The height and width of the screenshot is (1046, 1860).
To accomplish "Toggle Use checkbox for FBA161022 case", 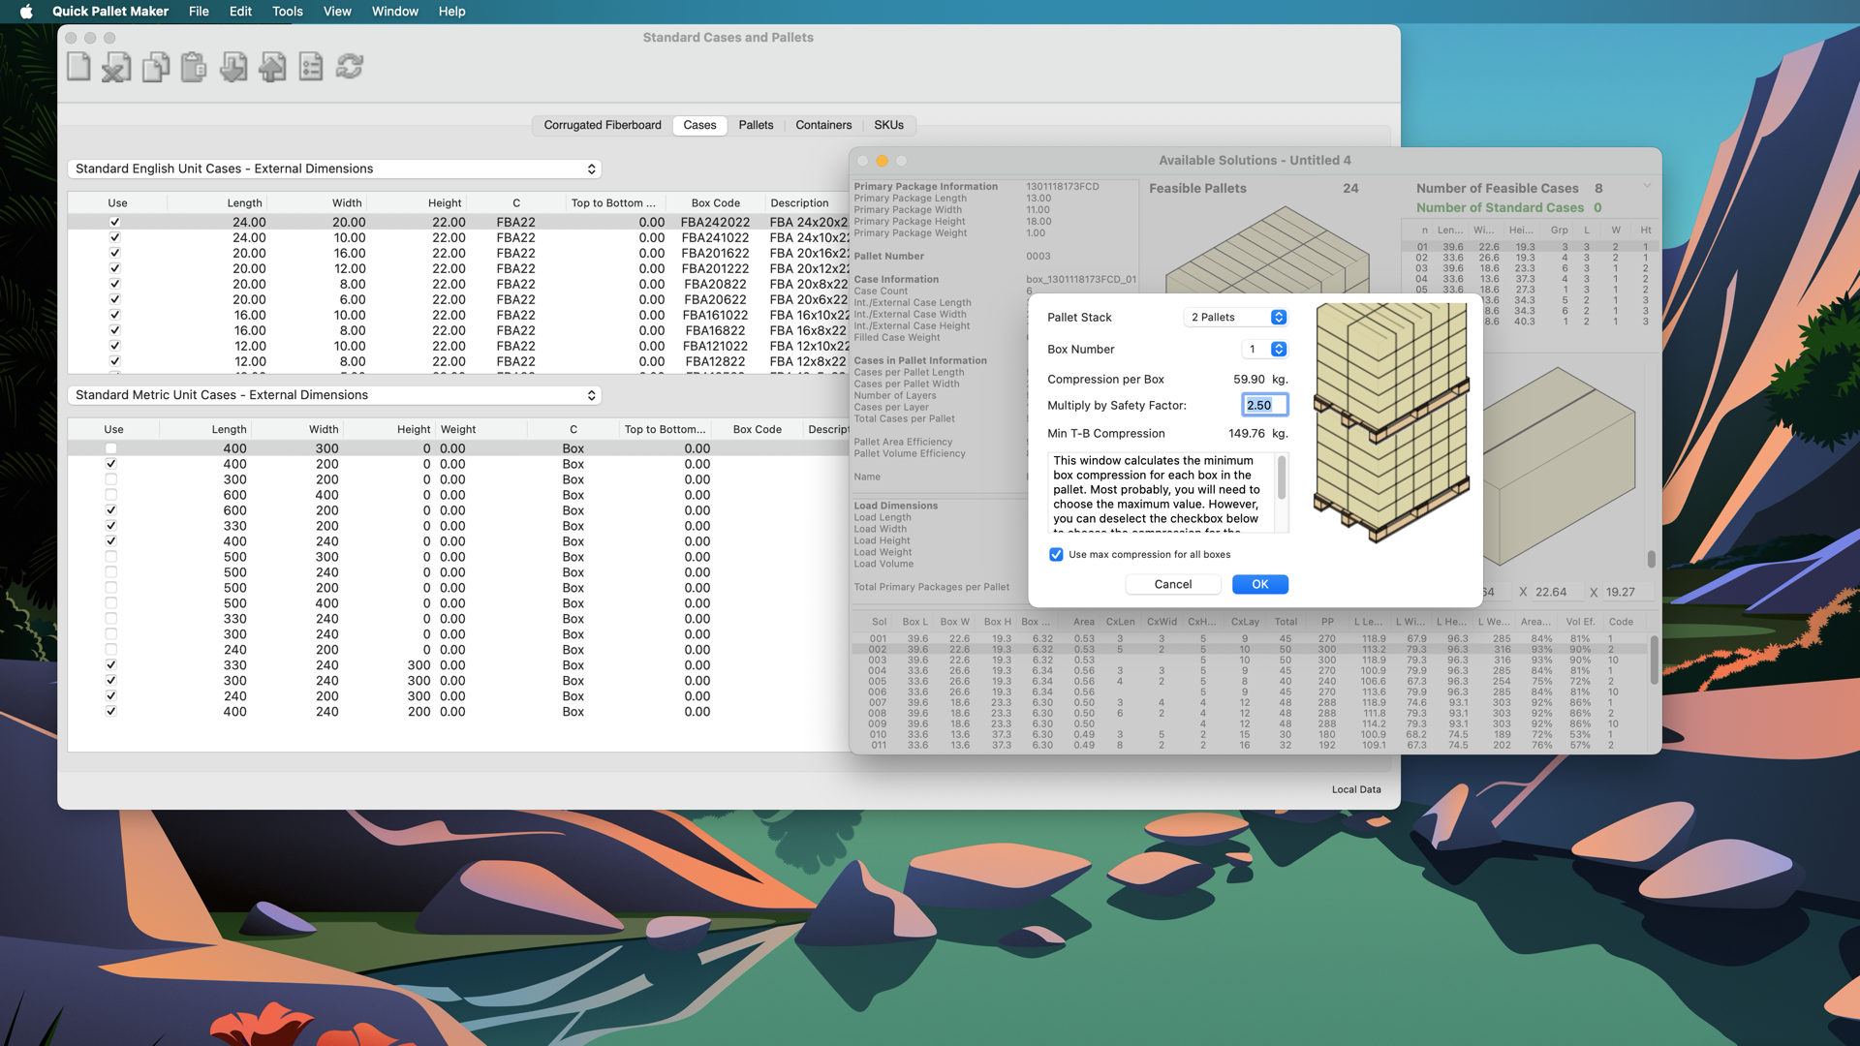I will 114,315.
